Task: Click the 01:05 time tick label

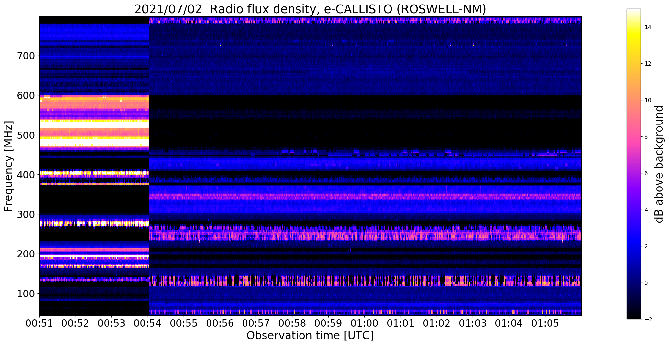Action: point(545,323)
